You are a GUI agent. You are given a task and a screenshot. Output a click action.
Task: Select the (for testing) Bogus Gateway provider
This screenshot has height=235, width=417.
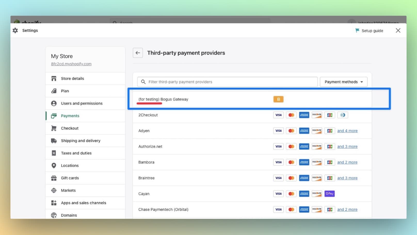(x=252, y=99)
